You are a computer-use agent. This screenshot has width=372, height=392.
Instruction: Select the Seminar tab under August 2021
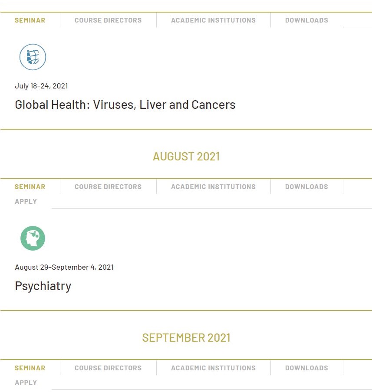point(30,187)
